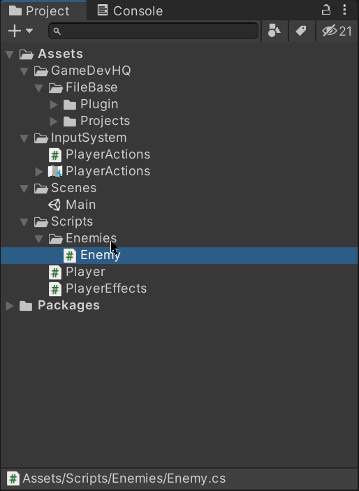Toggle the Project panel lock icon
Image resolution: width=359 pixels, height=491 pixels.
(x=325, y=10)
